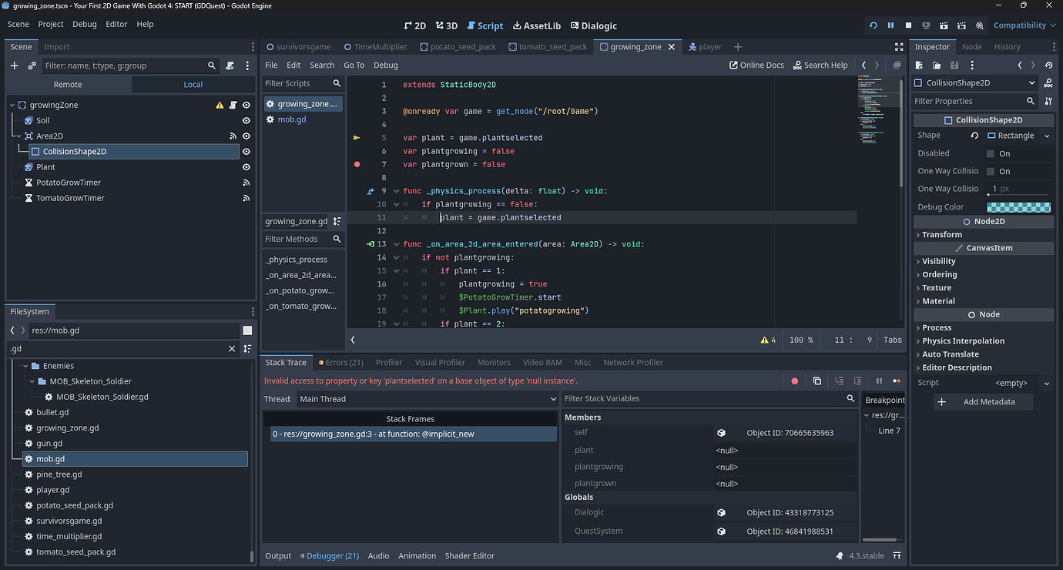Click the Debug Color swatch
This screenshot has width=1063, height=570.
1018,206
